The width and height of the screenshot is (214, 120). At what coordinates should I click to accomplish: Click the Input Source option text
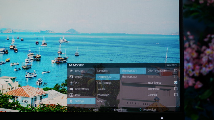pos(154,83)
